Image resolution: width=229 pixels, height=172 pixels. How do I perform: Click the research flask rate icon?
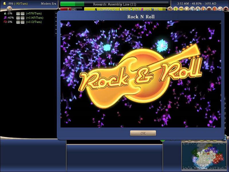point(5,13)
